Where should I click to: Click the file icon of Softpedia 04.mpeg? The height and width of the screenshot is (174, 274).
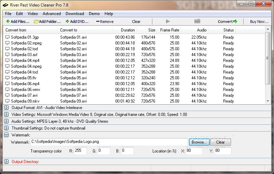tap(7, 66)
